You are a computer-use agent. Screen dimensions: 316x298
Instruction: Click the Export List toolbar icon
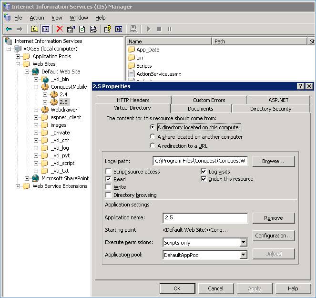pyautogui.click(x=93, y=29)
